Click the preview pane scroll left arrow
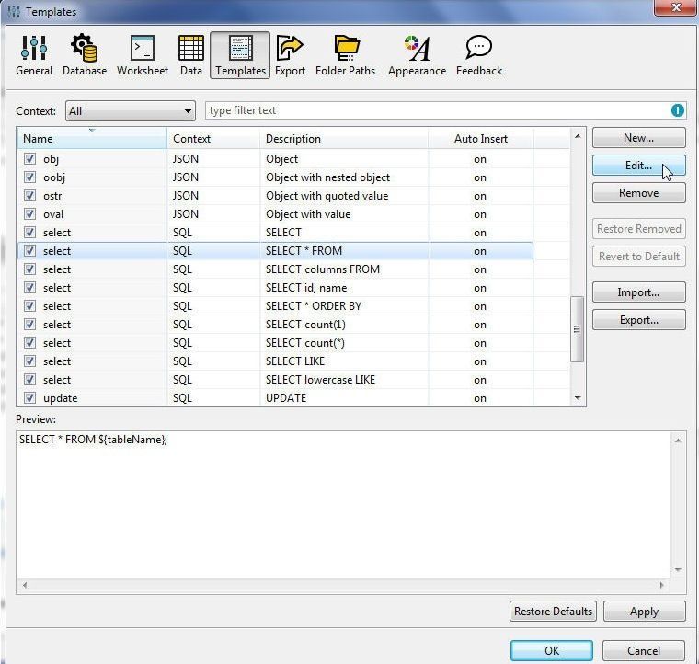The image size is (699, 664). (x=25, y=585)
